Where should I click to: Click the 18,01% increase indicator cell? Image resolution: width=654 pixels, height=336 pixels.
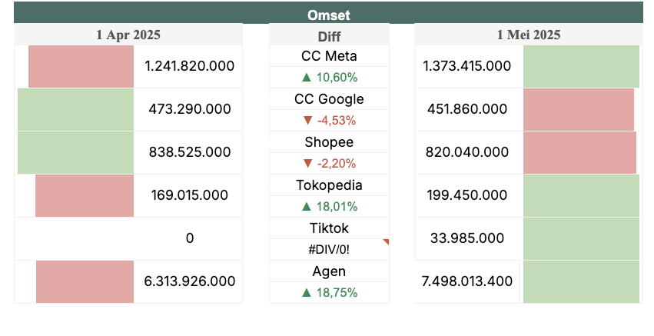329,206
